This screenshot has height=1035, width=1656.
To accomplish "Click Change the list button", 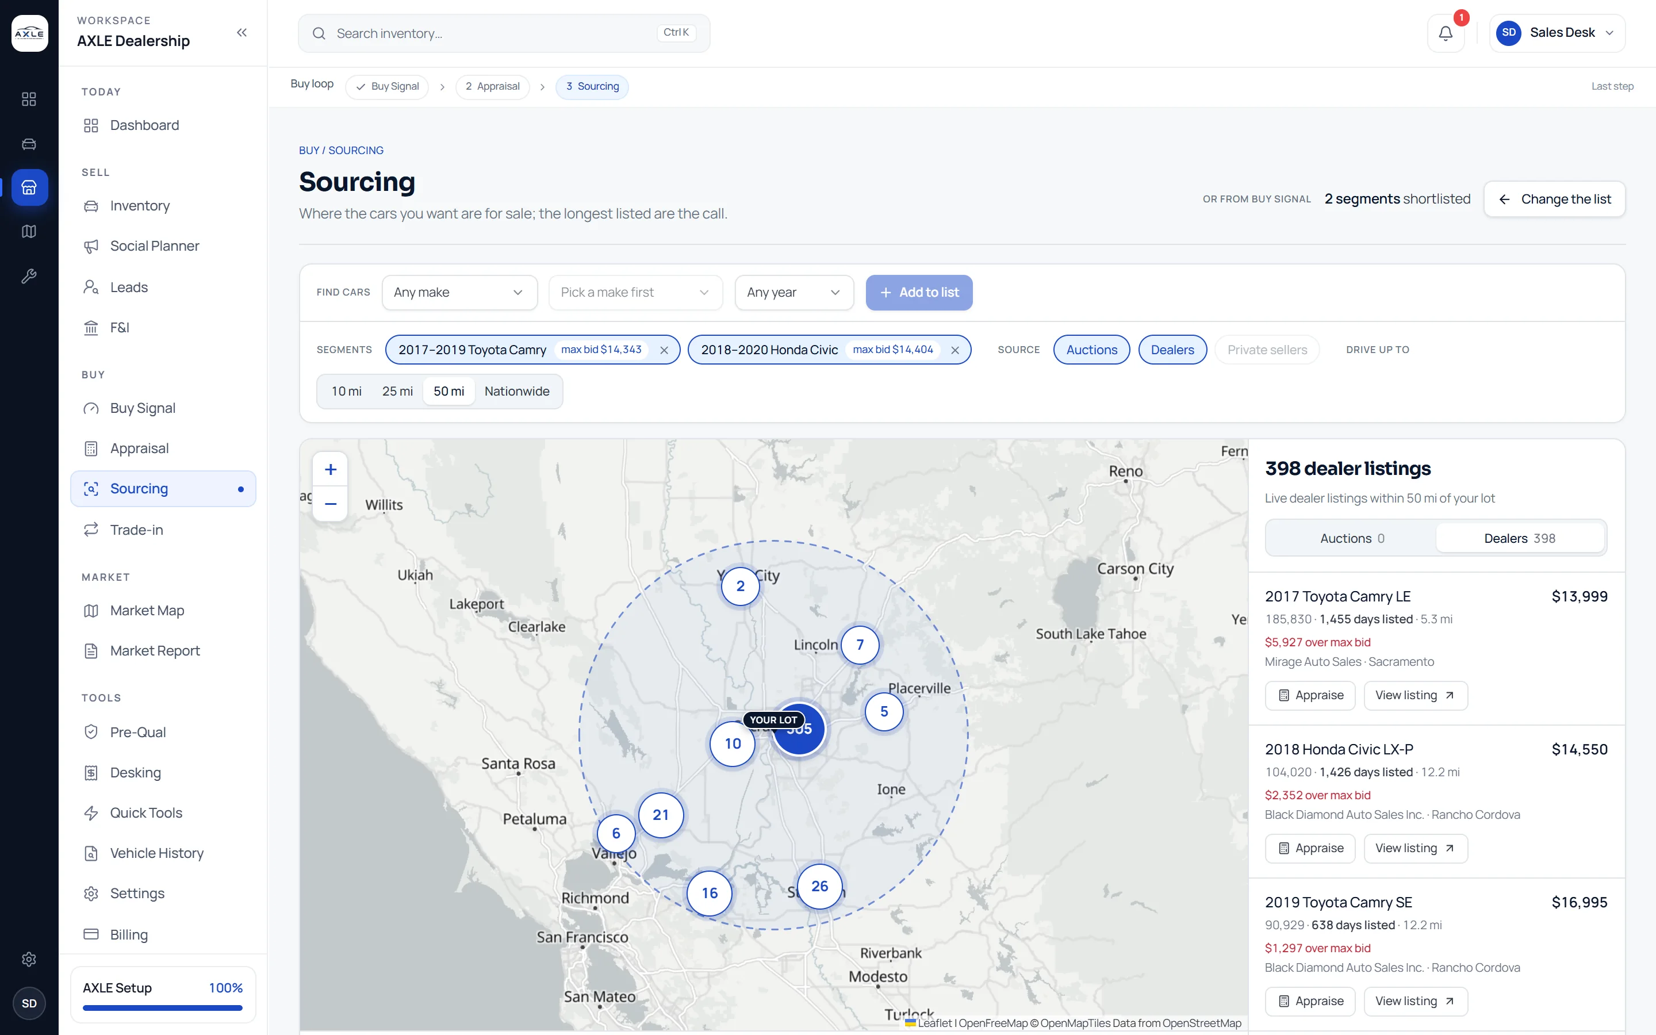I will (x=1554, y=198).
